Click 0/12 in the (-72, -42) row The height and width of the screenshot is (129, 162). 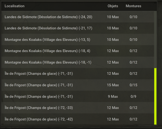click(x=133, y=119)
